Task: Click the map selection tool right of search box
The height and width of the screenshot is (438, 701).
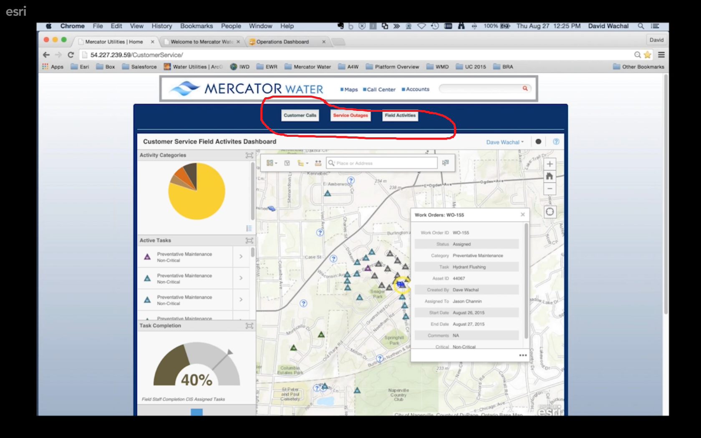Action: (446, 163)
